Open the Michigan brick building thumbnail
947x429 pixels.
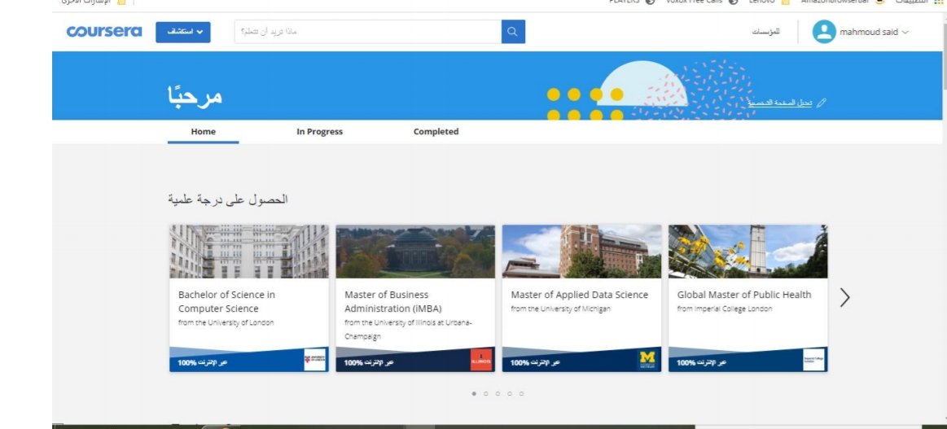click(x=581, y=252)
